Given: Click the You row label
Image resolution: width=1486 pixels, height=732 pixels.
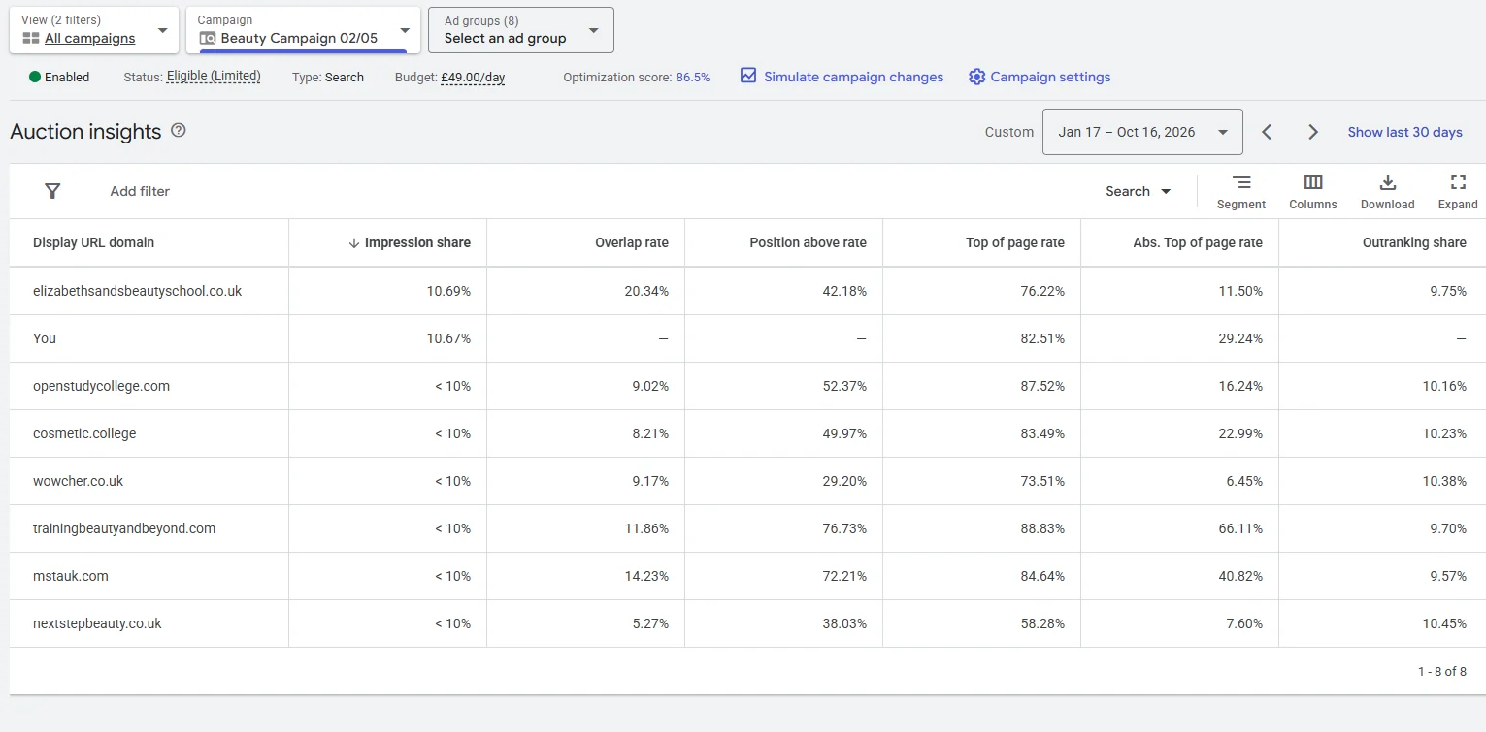Looking at the screenshot, I should [45, 338].
